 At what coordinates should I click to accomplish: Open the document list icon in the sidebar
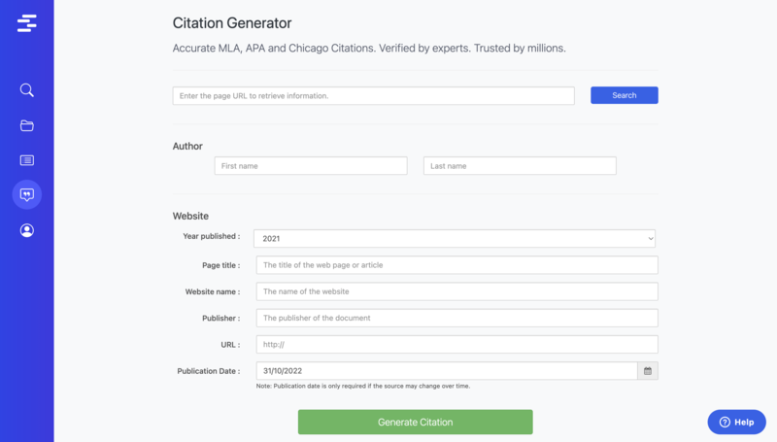pyautogui.click(x=27, y=160)
